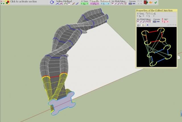182x122 pixels.
Task: Select the arc Spline Method icon
Action: [65, 4]
